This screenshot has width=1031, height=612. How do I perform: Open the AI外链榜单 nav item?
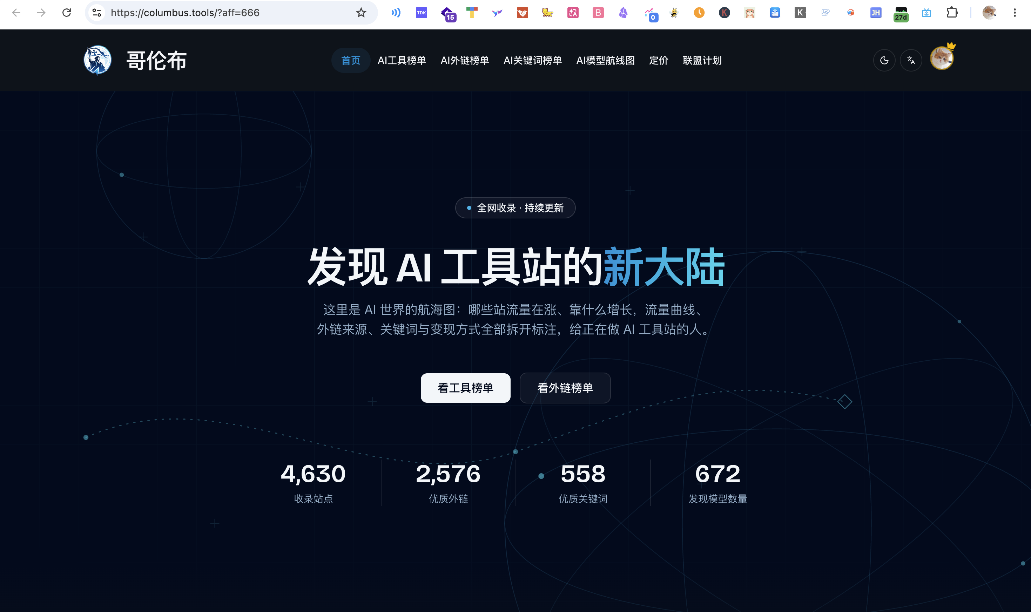coord(465,61)
